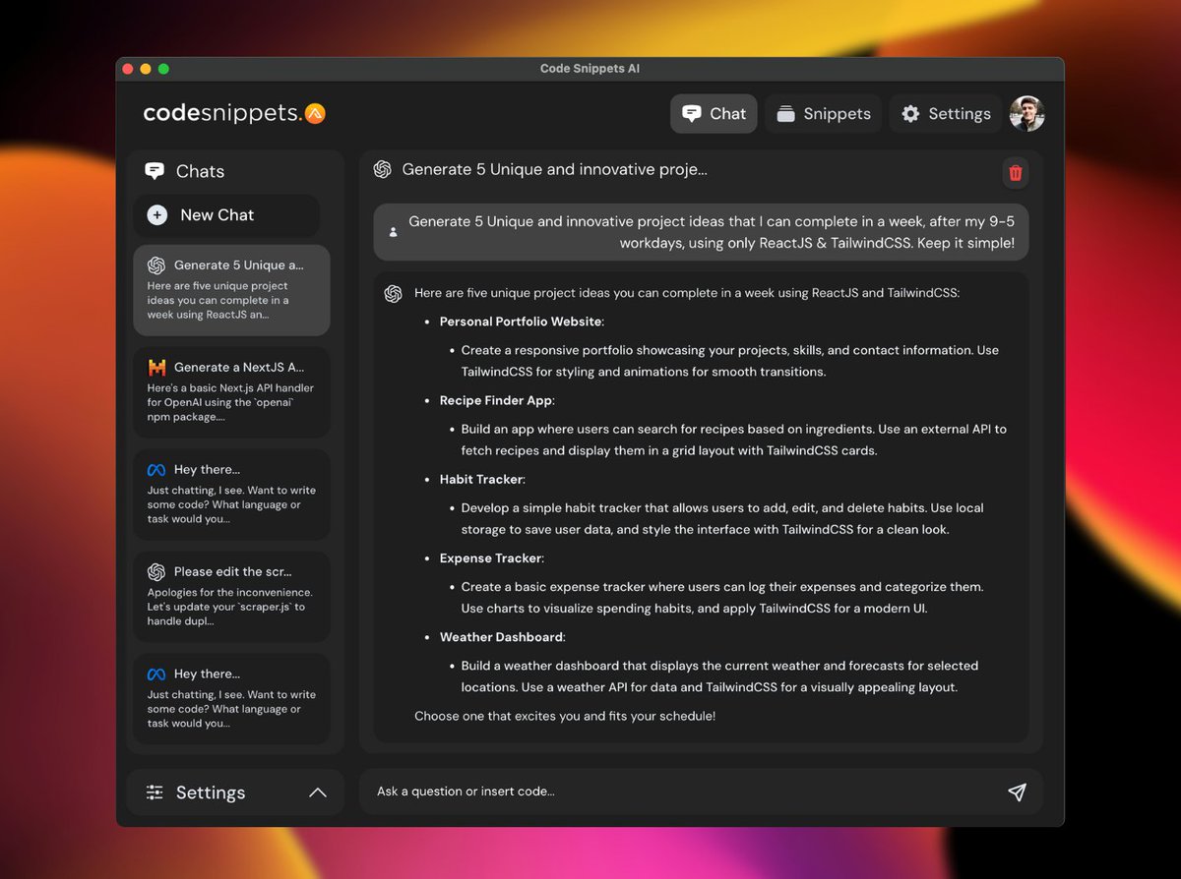This screenshot has height=879, width=1181.
Task: Open the Settings tab in header
Action: (946, 113)
